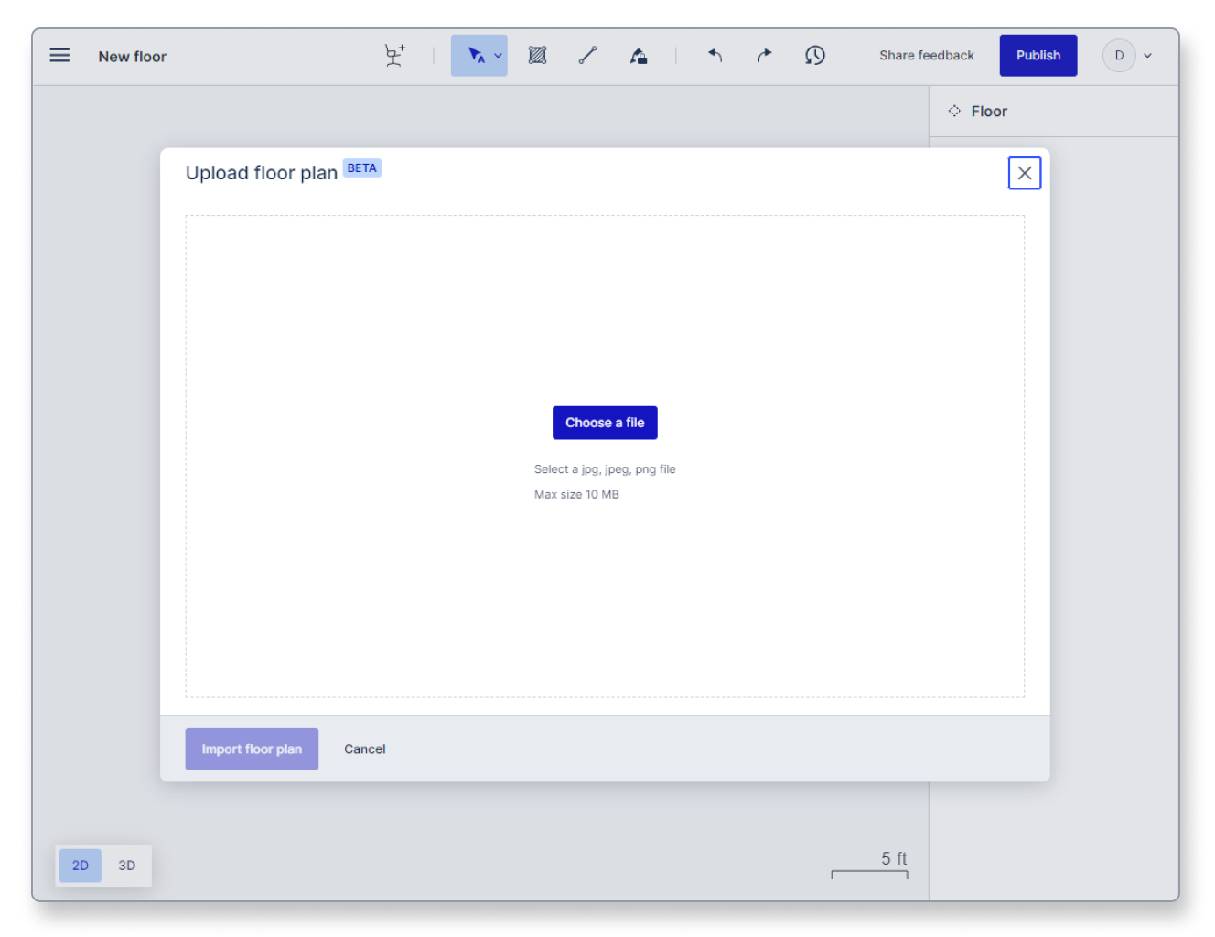Redo the last action
The width and height of the screenshot is (1215, 937).
coord(764,56)
